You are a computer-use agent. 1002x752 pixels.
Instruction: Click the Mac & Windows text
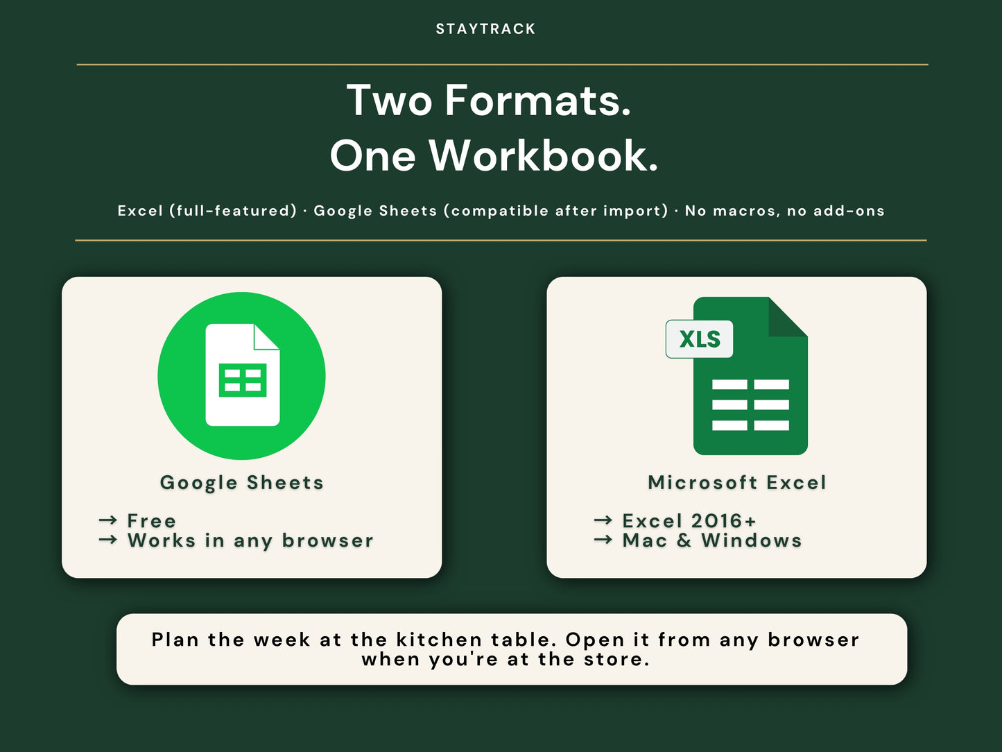(x=712, y=540)
